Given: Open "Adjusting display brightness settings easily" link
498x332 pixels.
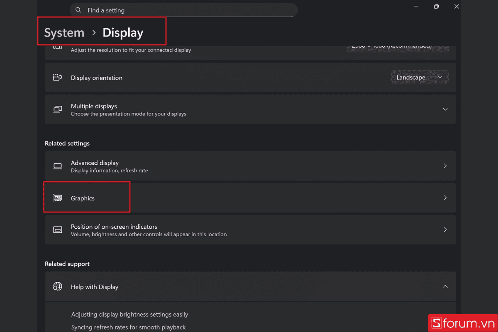Looking at the screenshot, I should pos(129,315).
